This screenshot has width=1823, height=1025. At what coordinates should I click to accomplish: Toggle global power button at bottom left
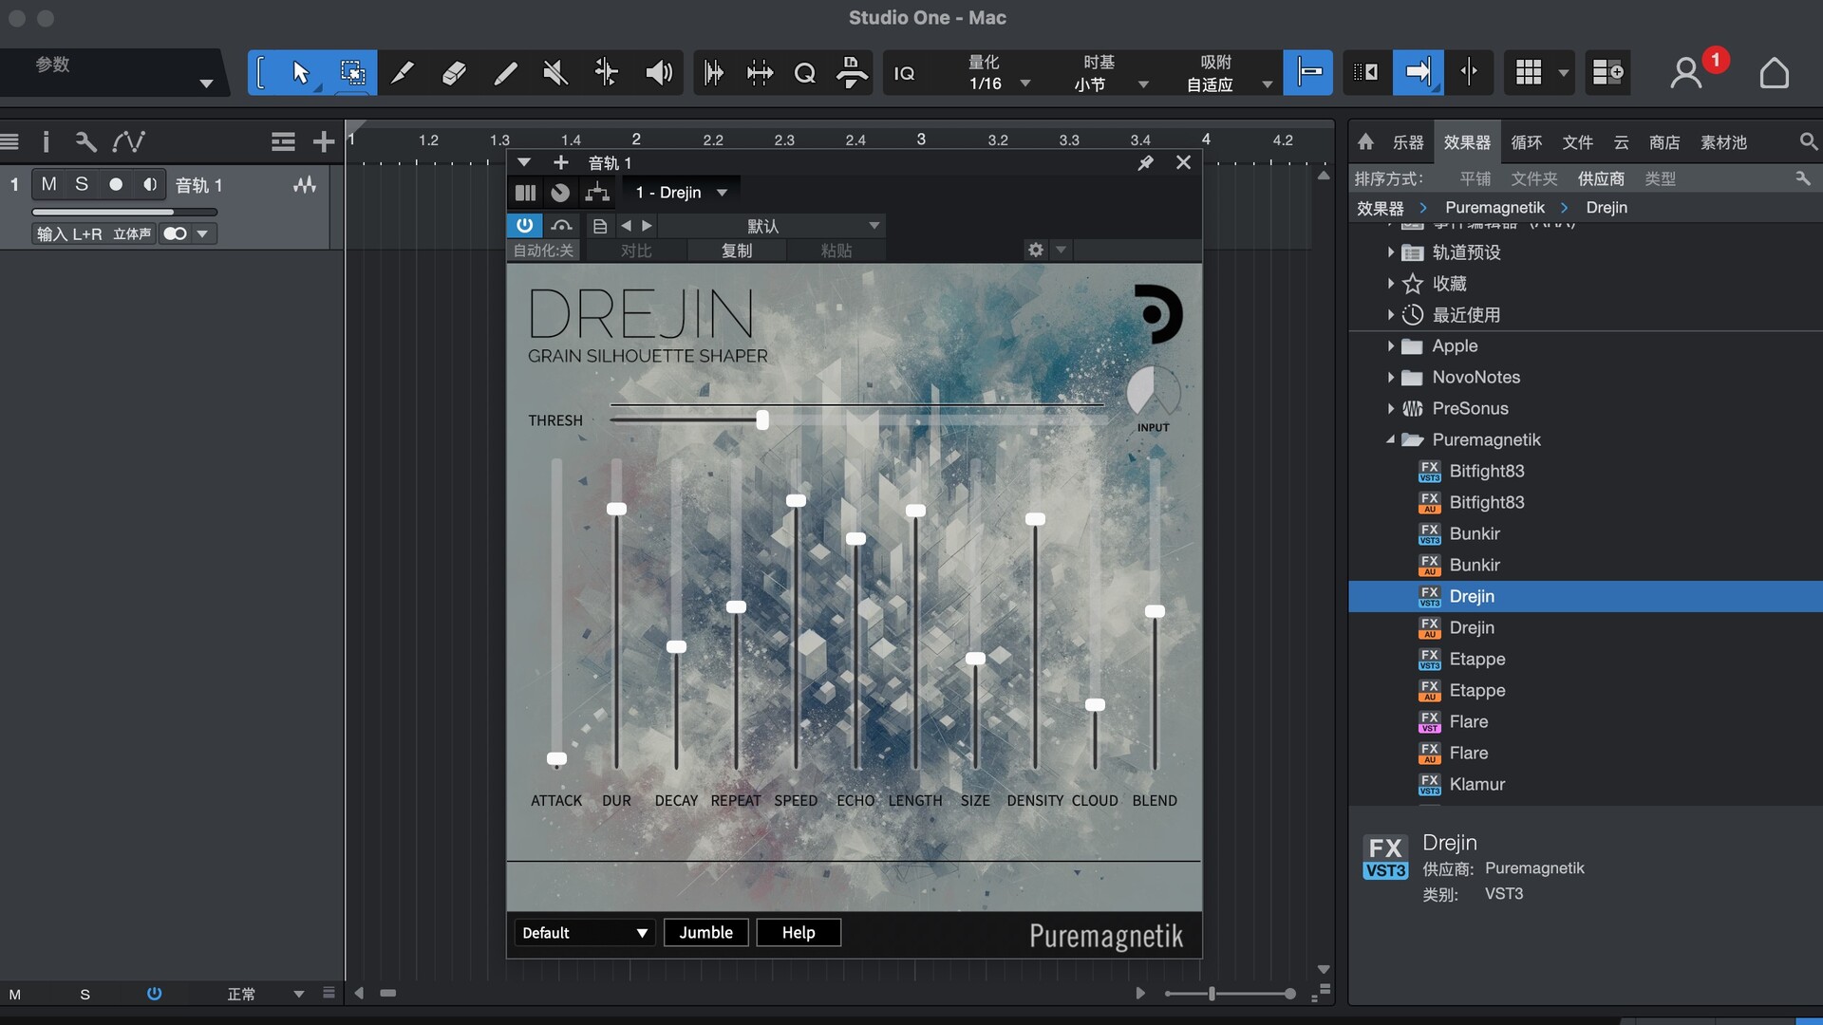tap(154, 994)
